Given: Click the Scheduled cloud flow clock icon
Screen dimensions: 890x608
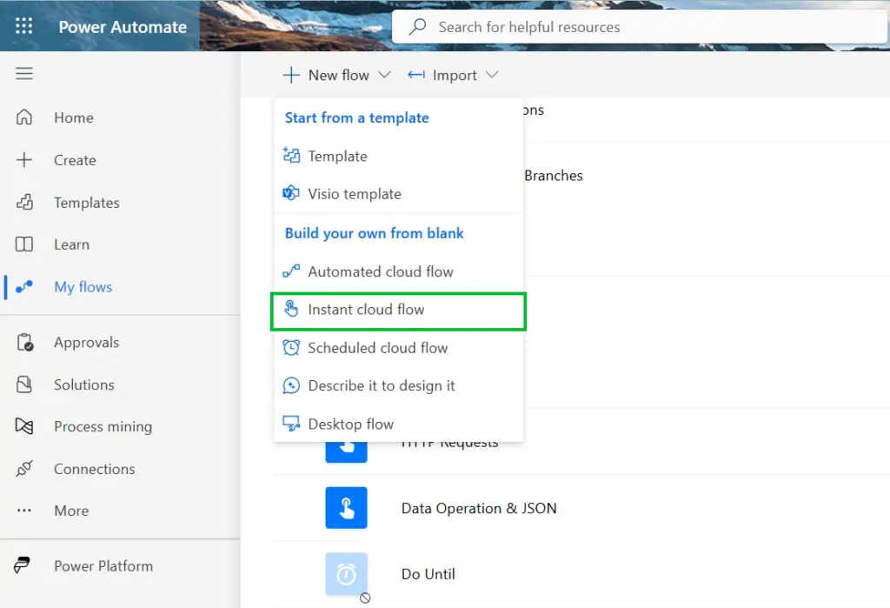Looking at the screenshot, I should coord(291,347).
